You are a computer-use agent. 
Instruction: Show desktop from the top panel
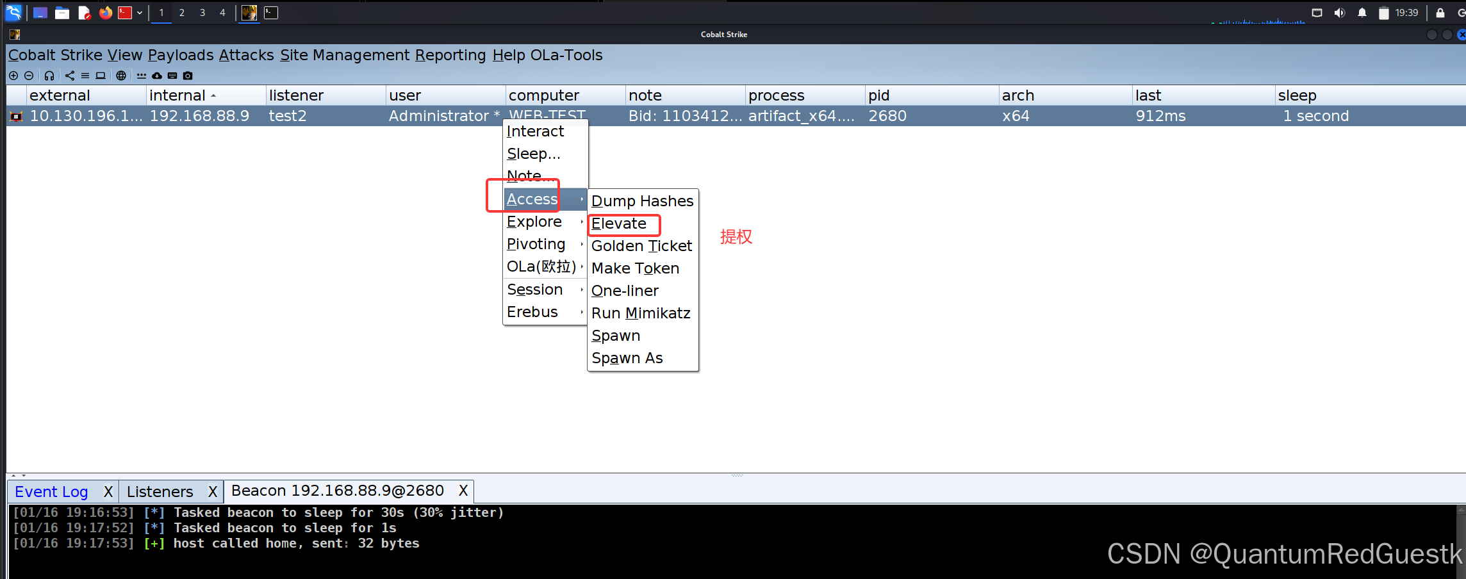click(40, 13)
